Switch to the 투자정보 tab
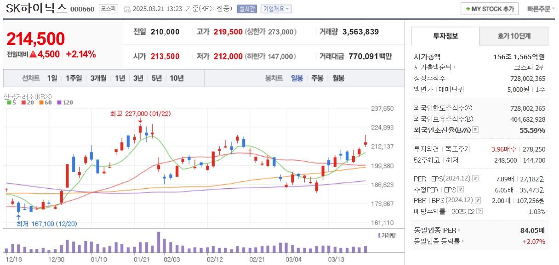559x265 pixels. click(445, 36)
